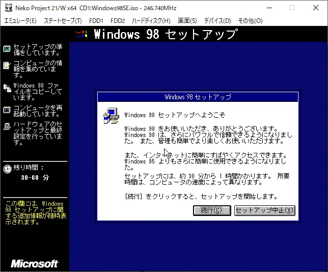Click the Windows flag logo in setup header
The image size is (328, 272).
tap(81, 34)
